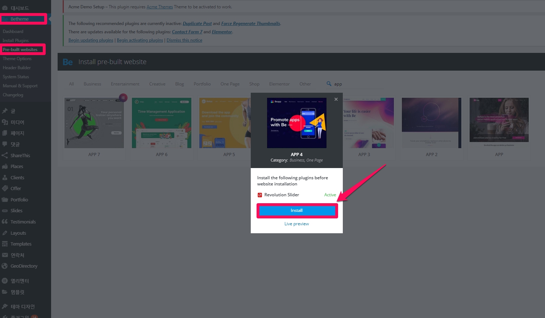
Task: Open the Media library icon in sidebar
Action: [5, 122]
